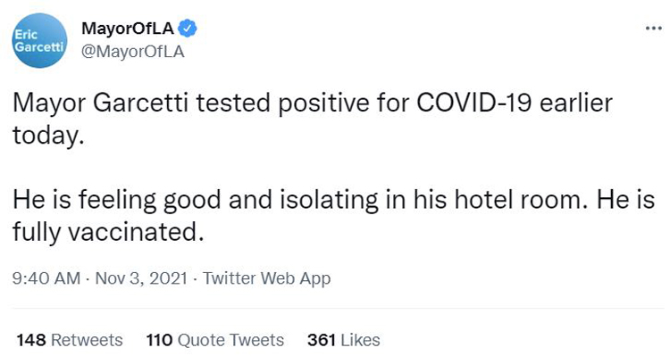Click the sentence about testing positive
The image size is (670, 356).
pyautogui.click(x=312, y=119)
